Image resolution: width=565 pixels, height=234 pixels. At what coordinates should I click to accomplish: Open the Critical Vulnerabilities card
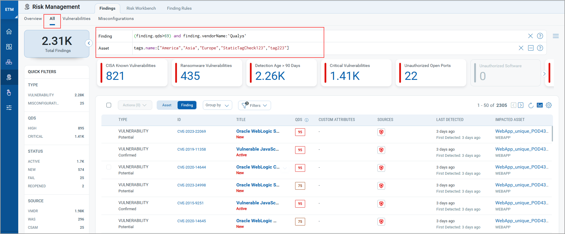pyautogui.click(x=356, y=73)
